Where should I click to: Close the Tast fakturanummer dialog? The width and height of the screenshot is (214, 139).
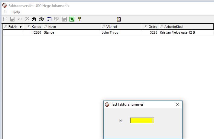coord(178,104)
